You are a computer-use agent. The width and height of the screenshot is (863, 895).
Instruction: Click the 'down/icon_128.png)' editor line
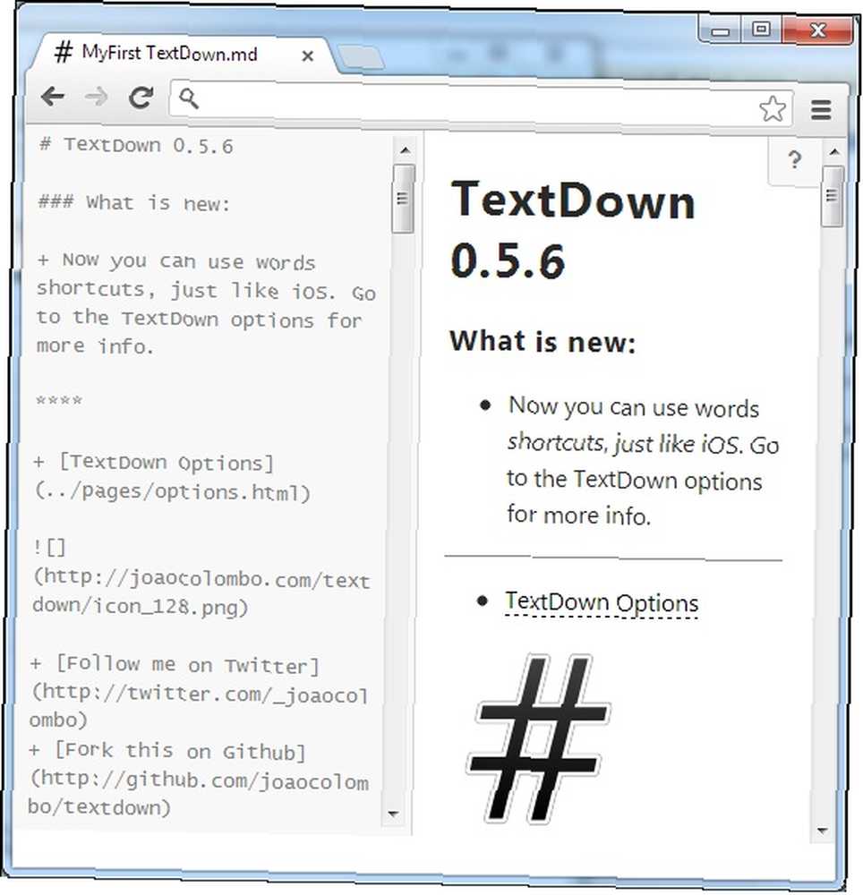coord(141,606)
